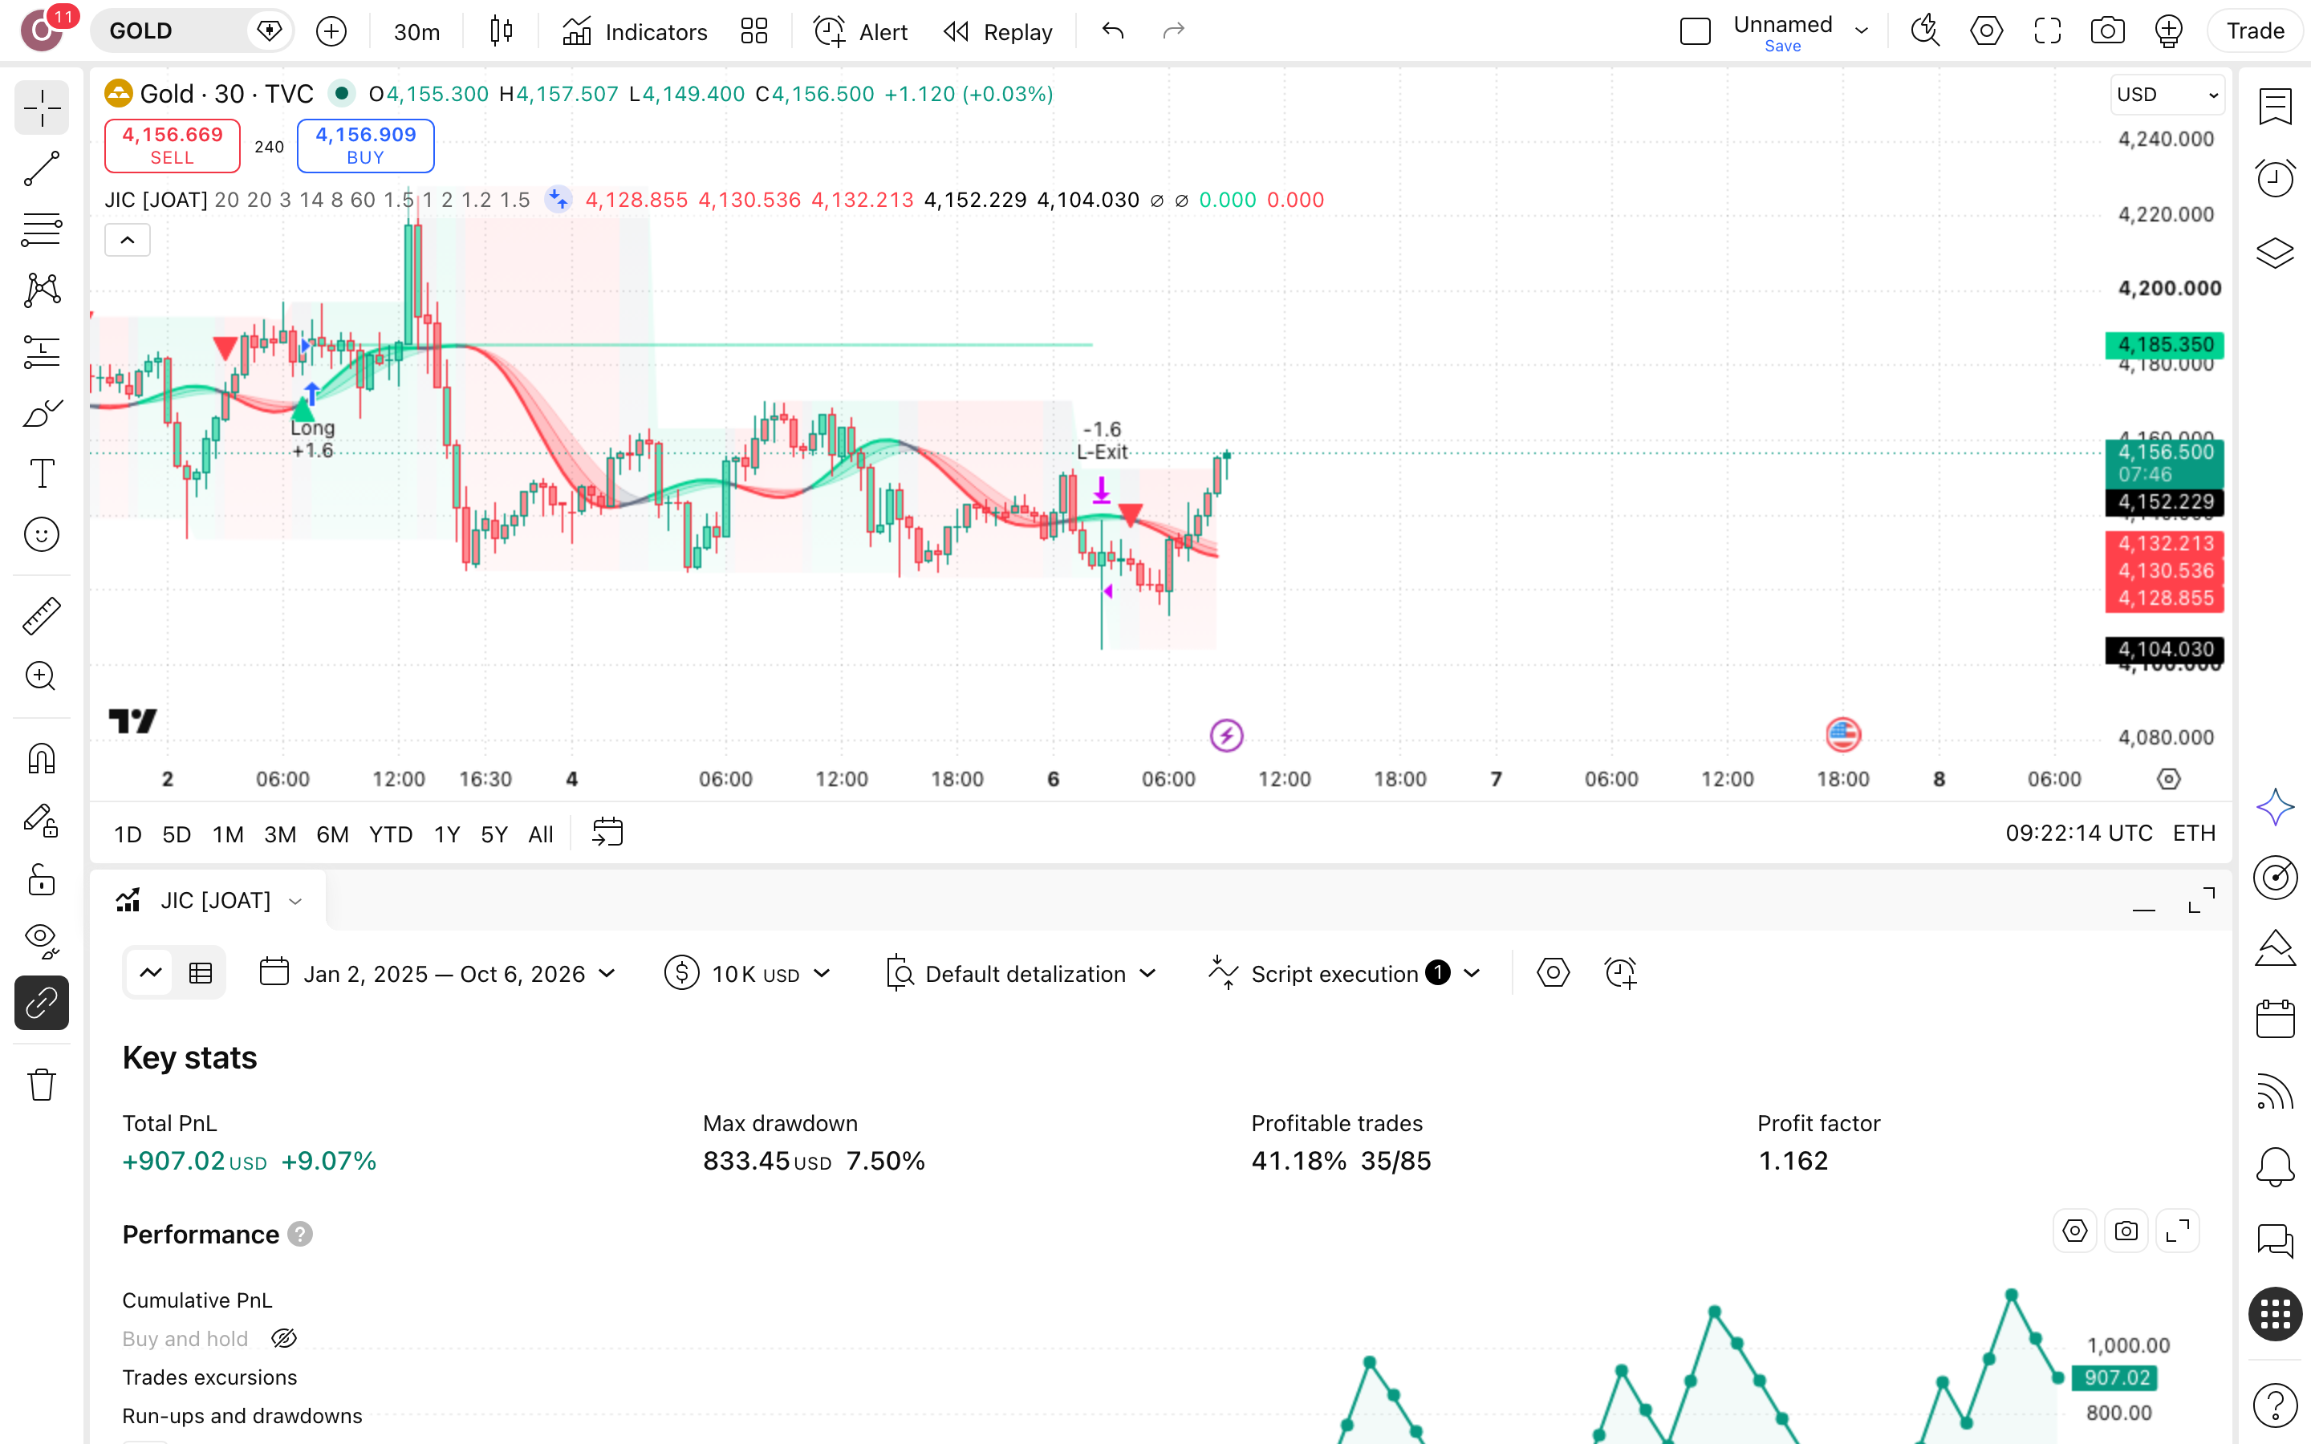Start bar Replay mode

(x=998, y=31)
